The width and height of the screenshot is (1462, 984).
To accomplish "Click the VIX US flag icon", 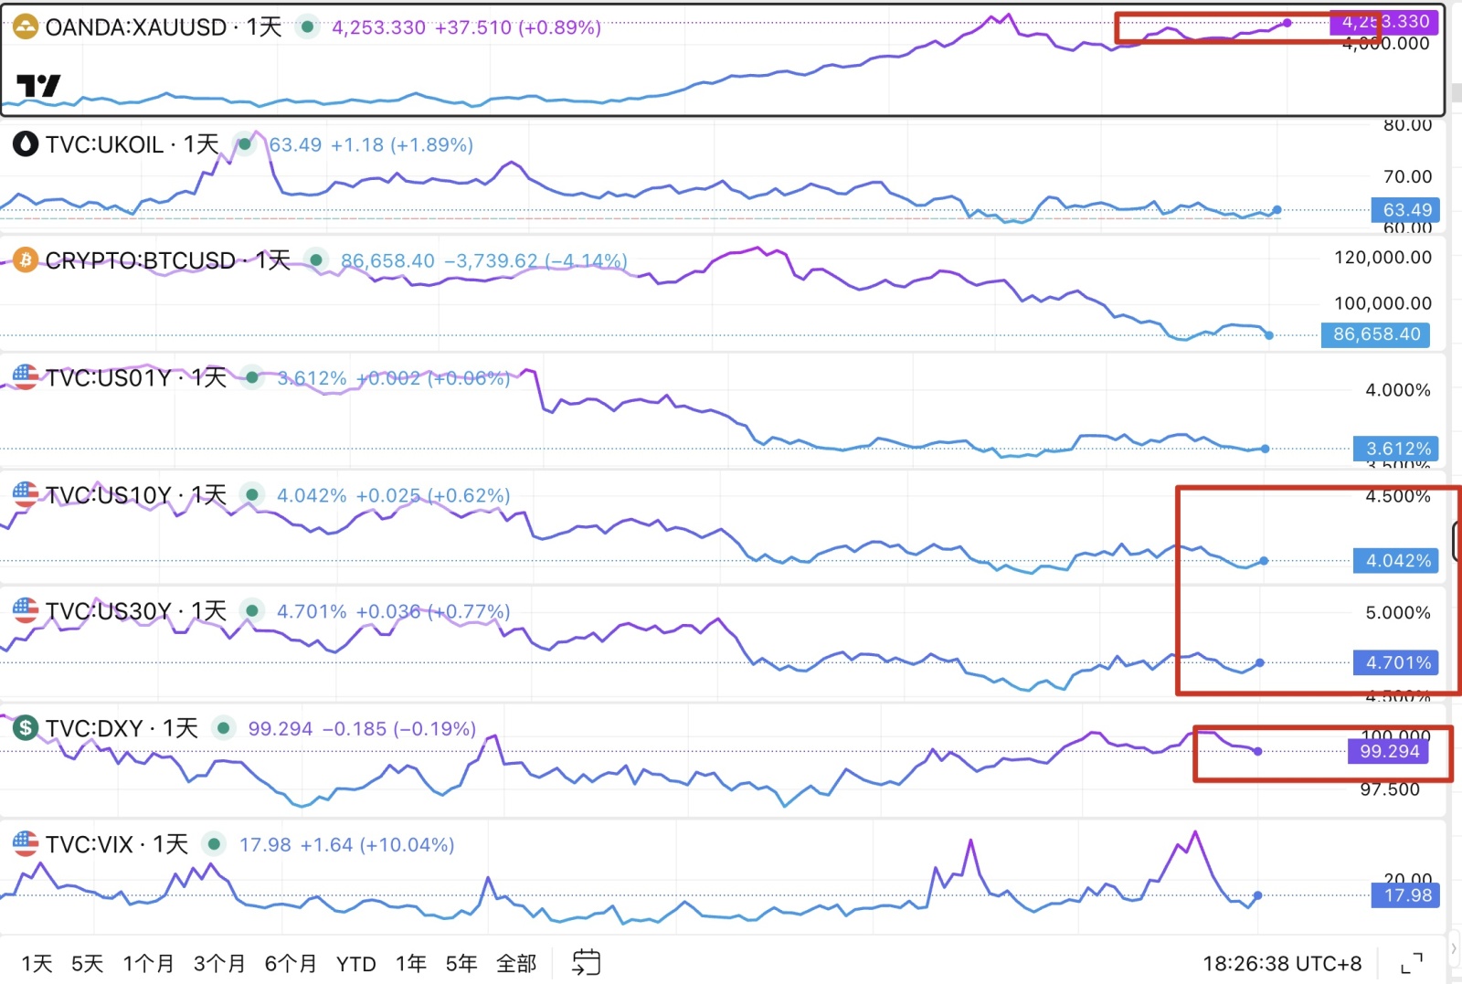I will (x=26, y=844).
